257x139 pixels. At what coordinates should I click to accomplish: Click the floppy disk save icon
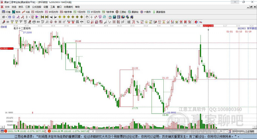tap(123, 17)
